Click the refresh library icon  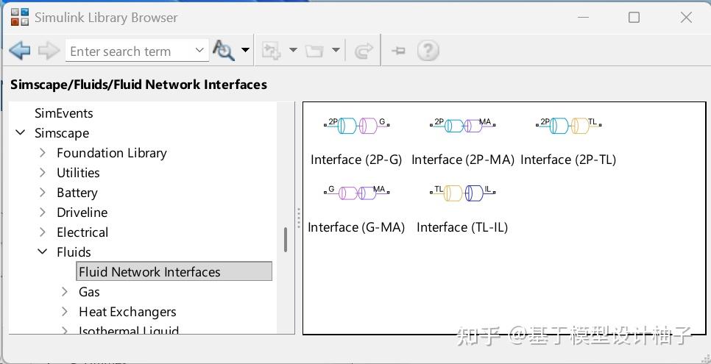pyautogui.click(x=363, y=51)
